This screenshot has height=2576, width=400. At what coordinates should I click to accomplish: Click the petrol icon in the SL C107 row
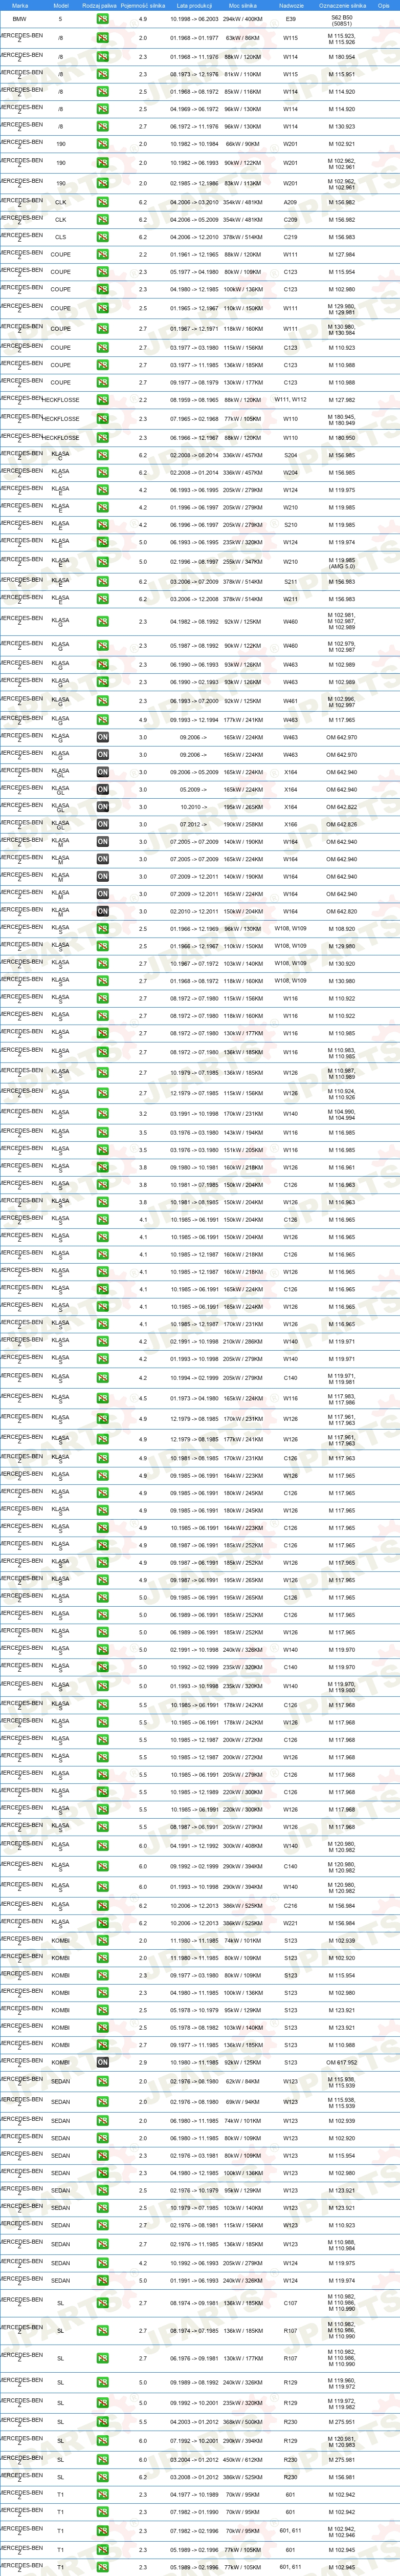pyautogui.click(x=102, y=2303)
